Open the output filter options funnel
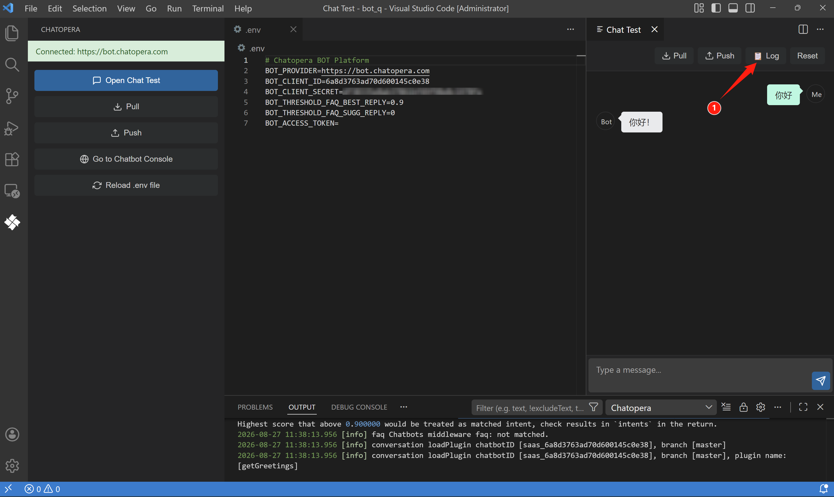The width and height of the screenshot is (834, 497). (594, 407)
